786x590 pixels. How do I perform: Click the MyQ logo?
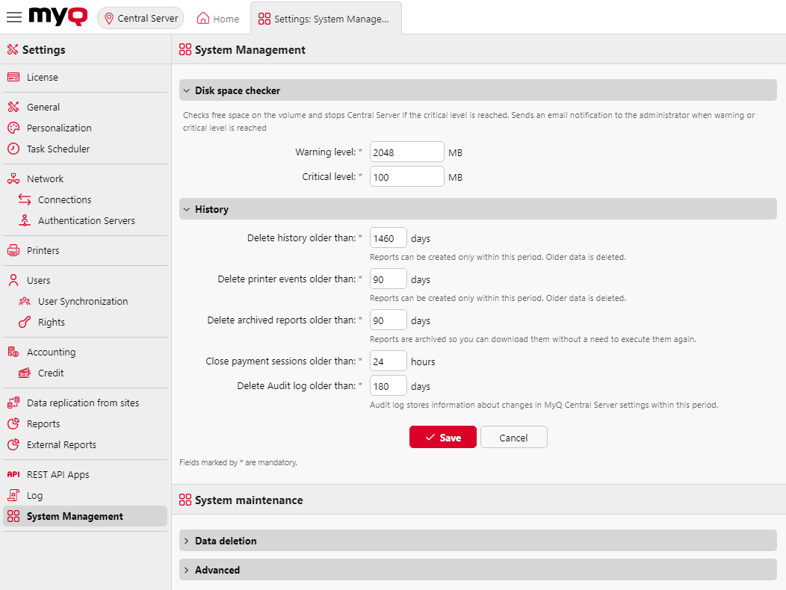[x=57, y=16]
